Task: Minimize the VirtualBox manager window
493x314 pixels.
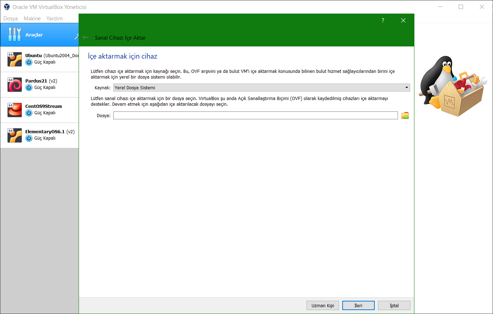Action: [x=440, y=7]
